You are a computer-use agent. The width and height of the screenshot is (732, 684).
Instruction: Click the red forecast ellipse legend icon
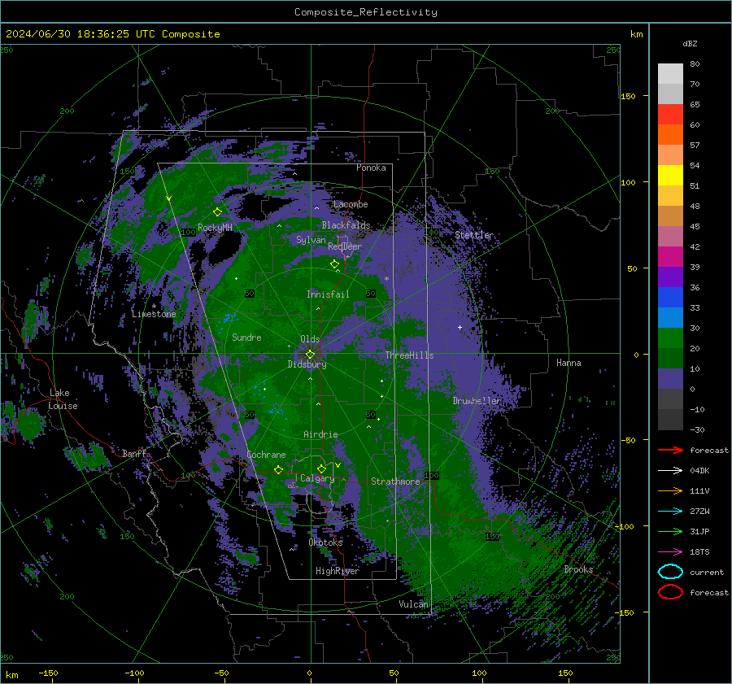tap(670, 592)
